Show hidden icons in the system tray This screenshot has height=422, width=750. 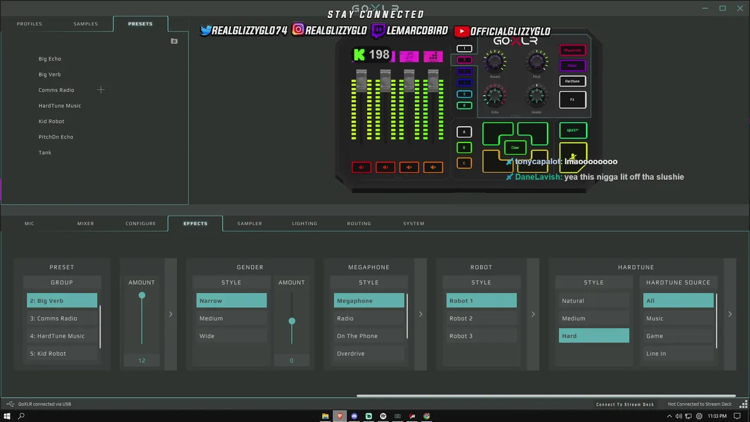[x=670, y=416]
